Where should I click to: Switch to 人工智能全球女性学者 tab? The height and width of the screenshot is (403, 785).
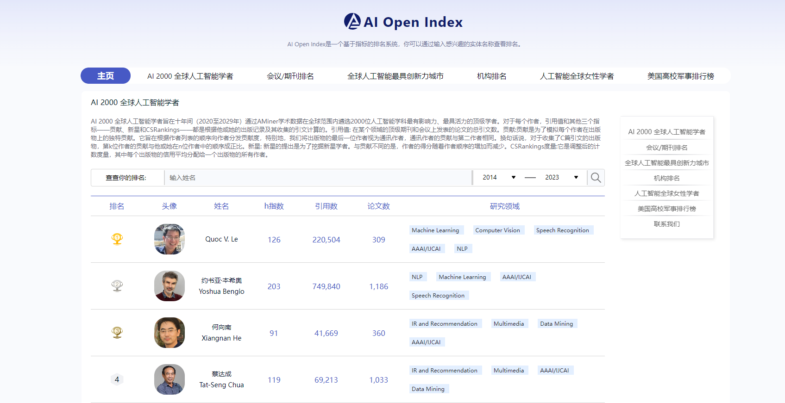point(577,76)
